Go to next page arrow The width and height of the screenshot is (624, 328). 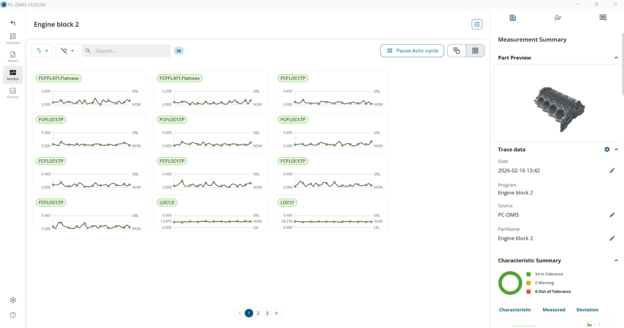pyautogui.click(x=277, y=313)
